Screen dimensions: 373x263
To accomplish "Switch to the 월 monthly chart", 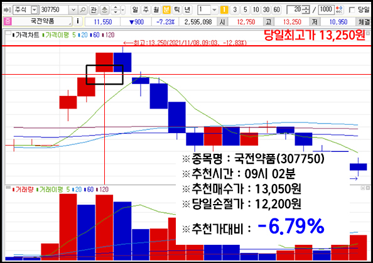I will (156, 10).
